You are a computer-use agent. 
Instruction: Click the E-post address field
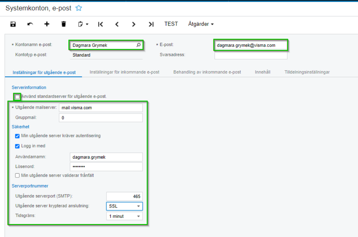point(251,45)
